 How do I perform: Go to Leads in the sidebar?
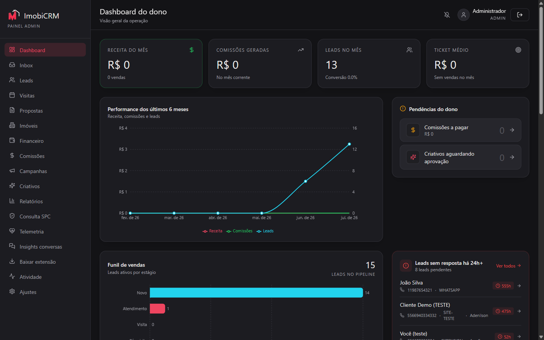point(45,80)
